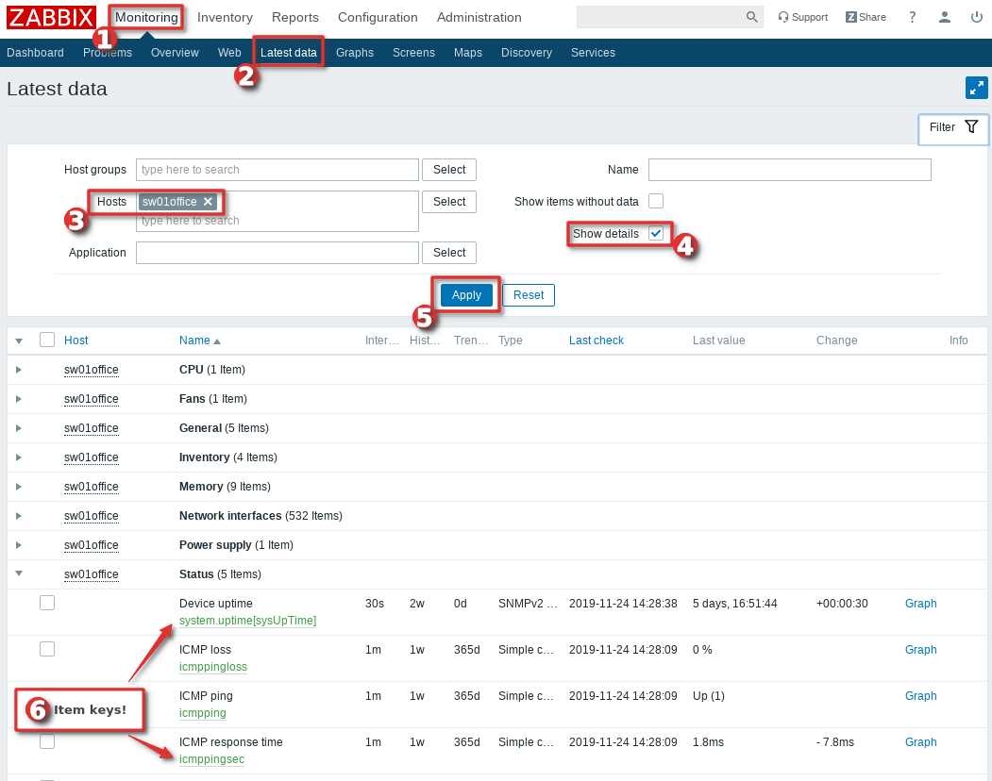This screenshot has height=781, width=992.
Task: Click the Name filter input field
Action: pos(789,170)
